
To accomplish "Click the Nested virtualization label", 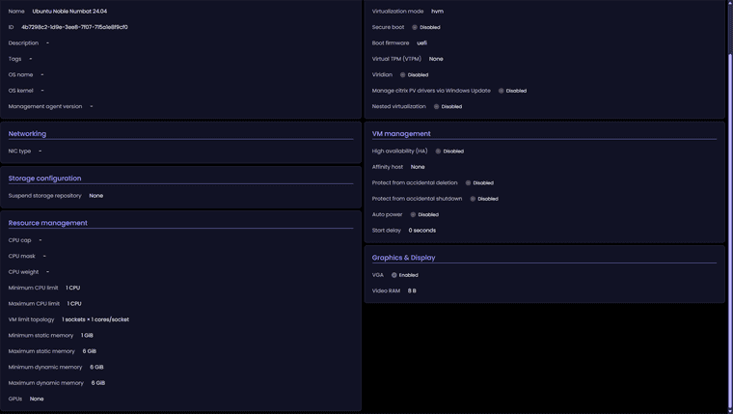I will tap(398, 107).
